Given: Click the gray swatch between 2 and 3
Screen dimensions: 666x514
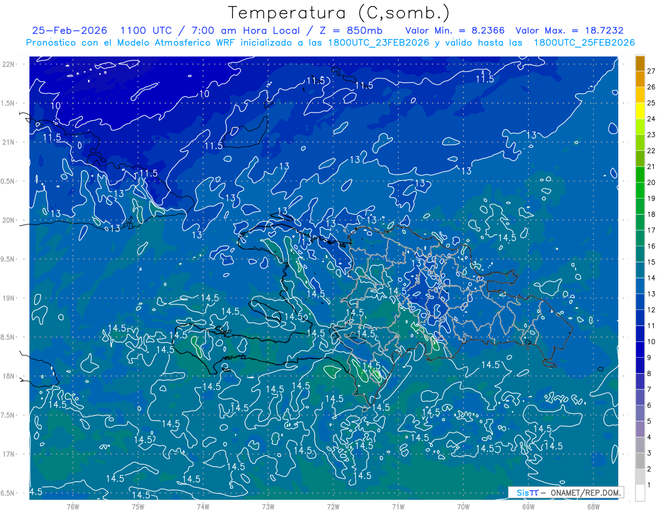Looking at the screenshot, I should point(640,461).
